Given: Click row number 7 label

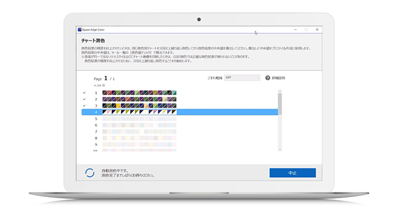Looking at the screenshot, I should point(96,131).
